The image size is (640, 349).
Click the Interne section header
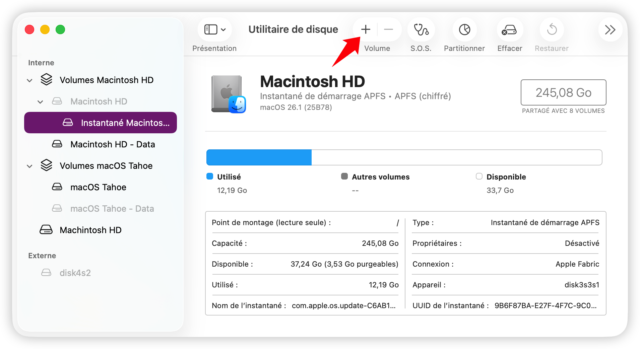click(41, 63)
